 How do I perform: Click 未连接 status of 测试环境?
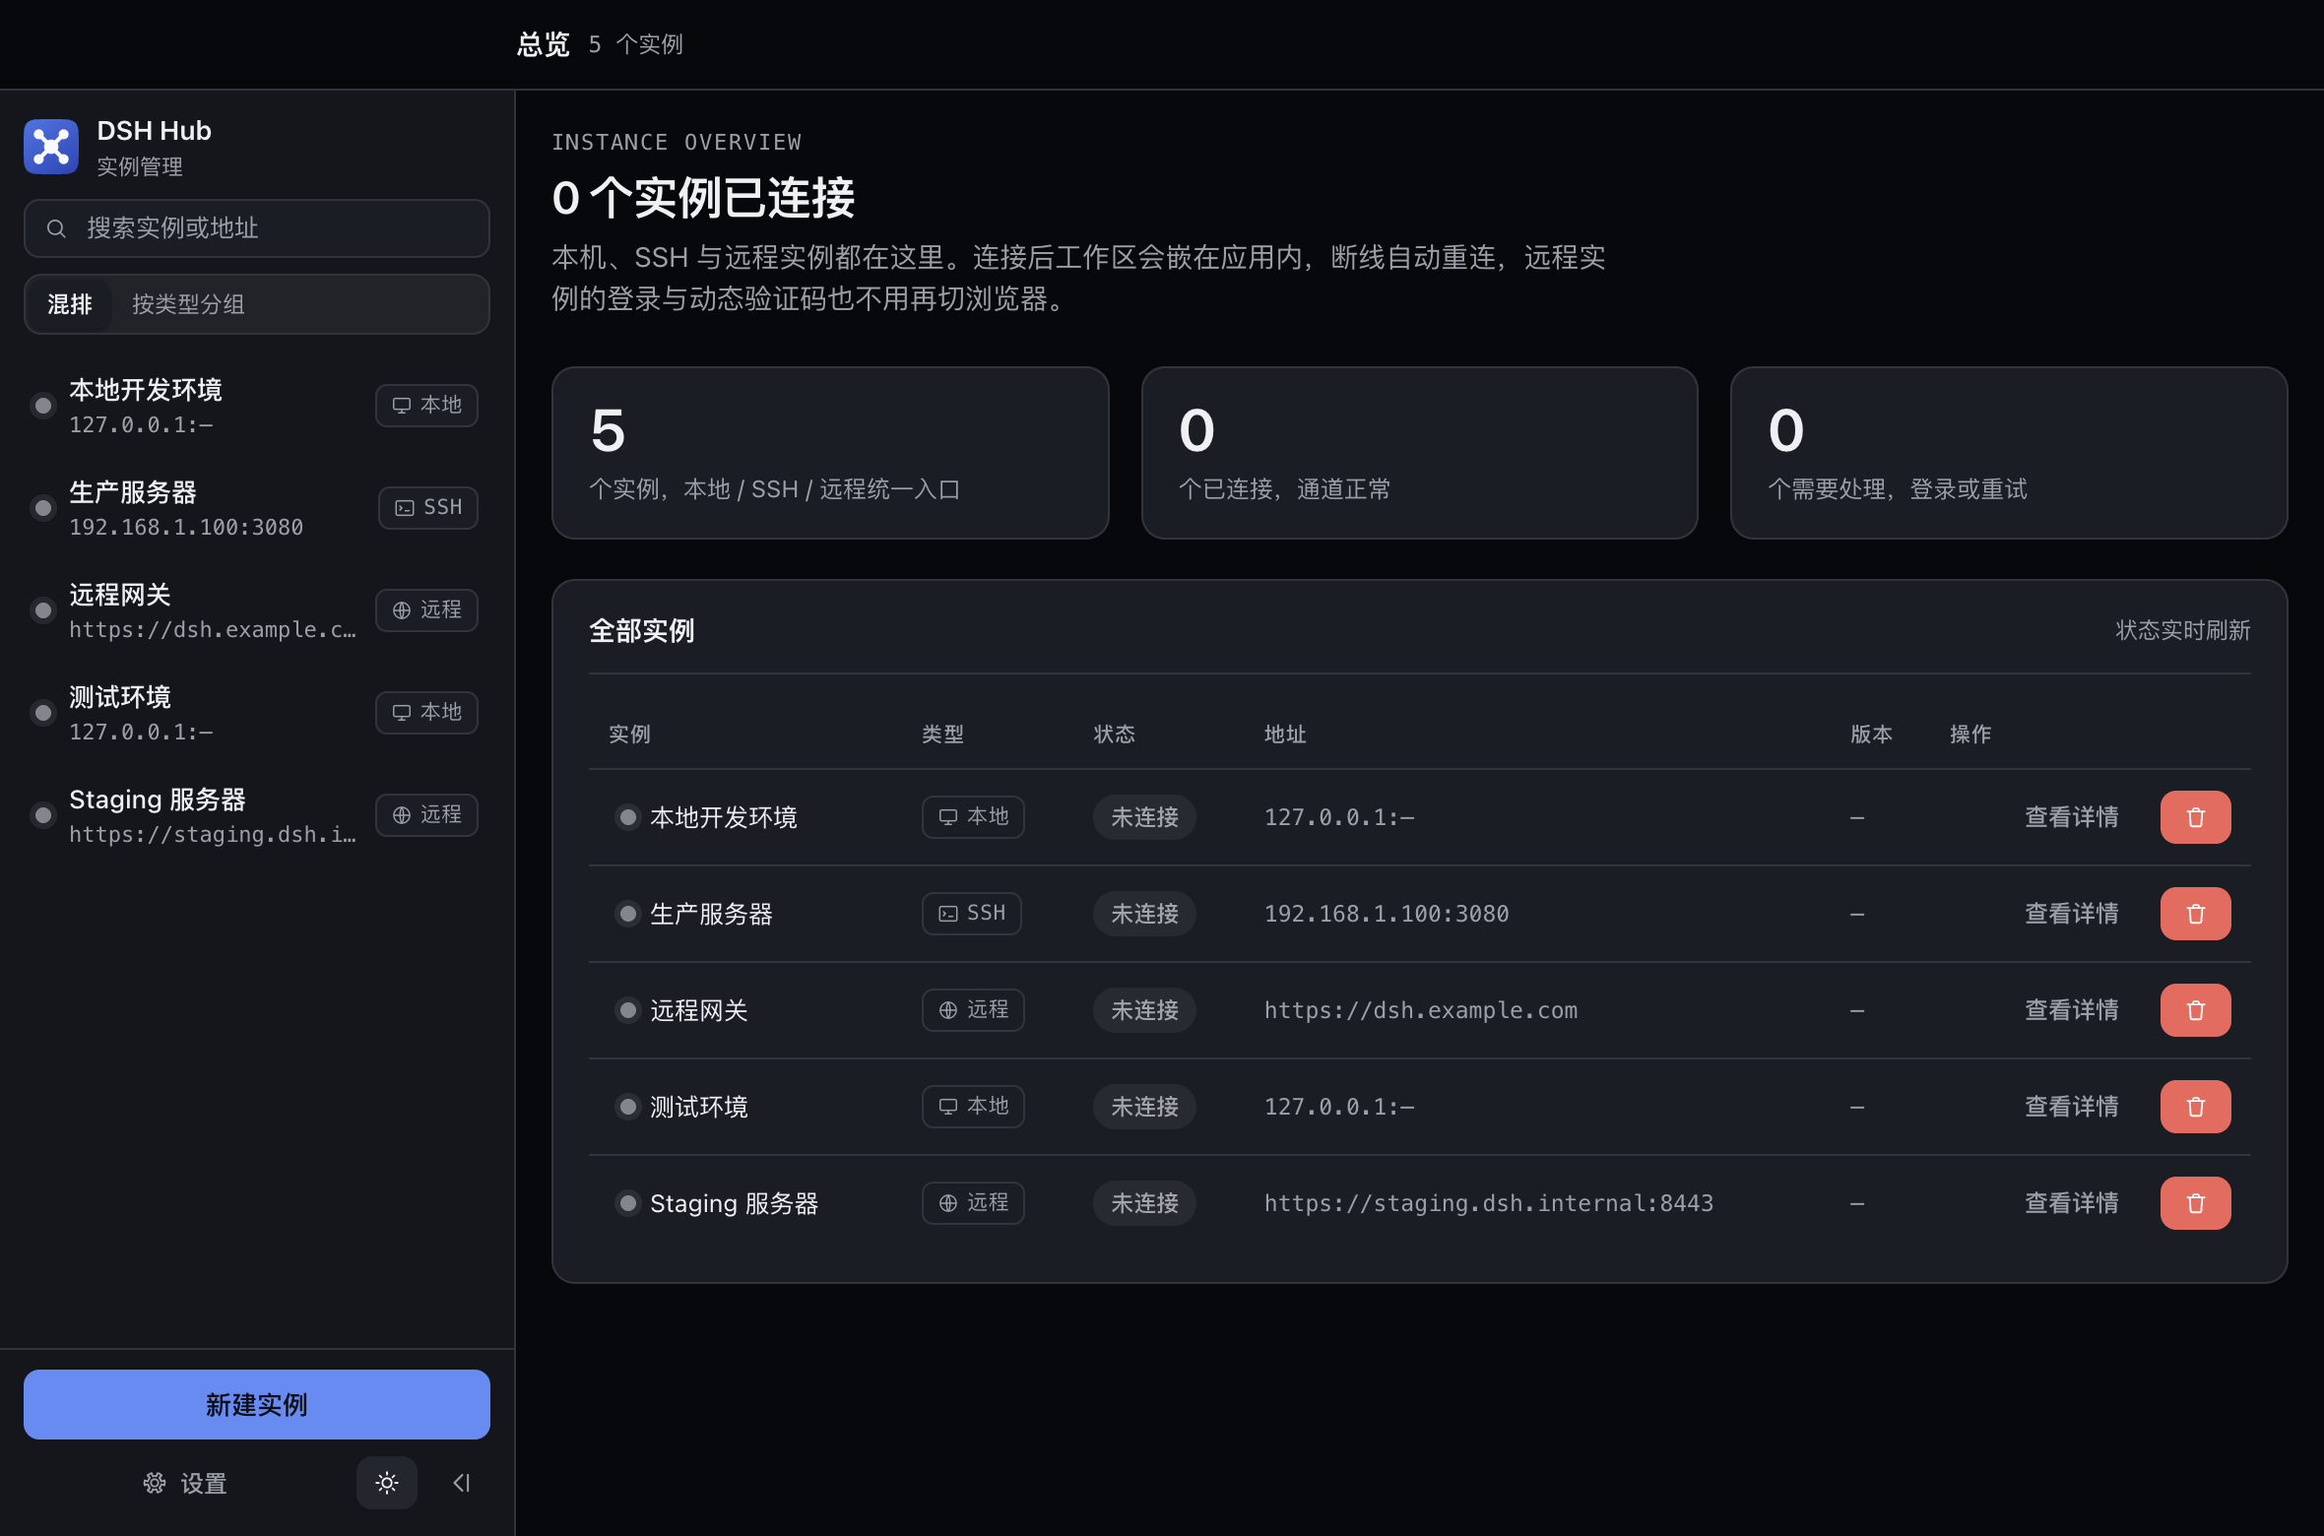1144,1107
